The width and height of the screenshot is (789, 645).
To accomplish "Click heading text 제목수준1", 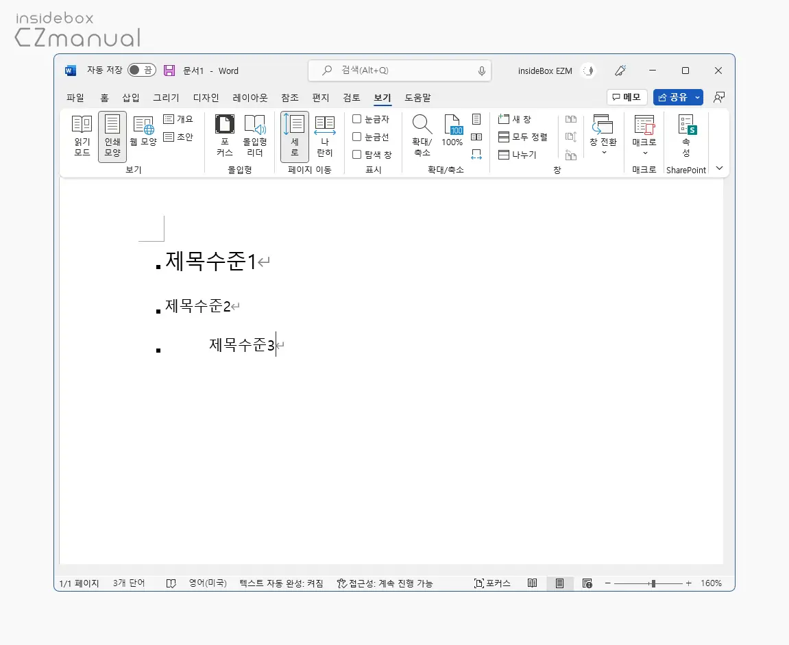I will click(x=211, y=262).
